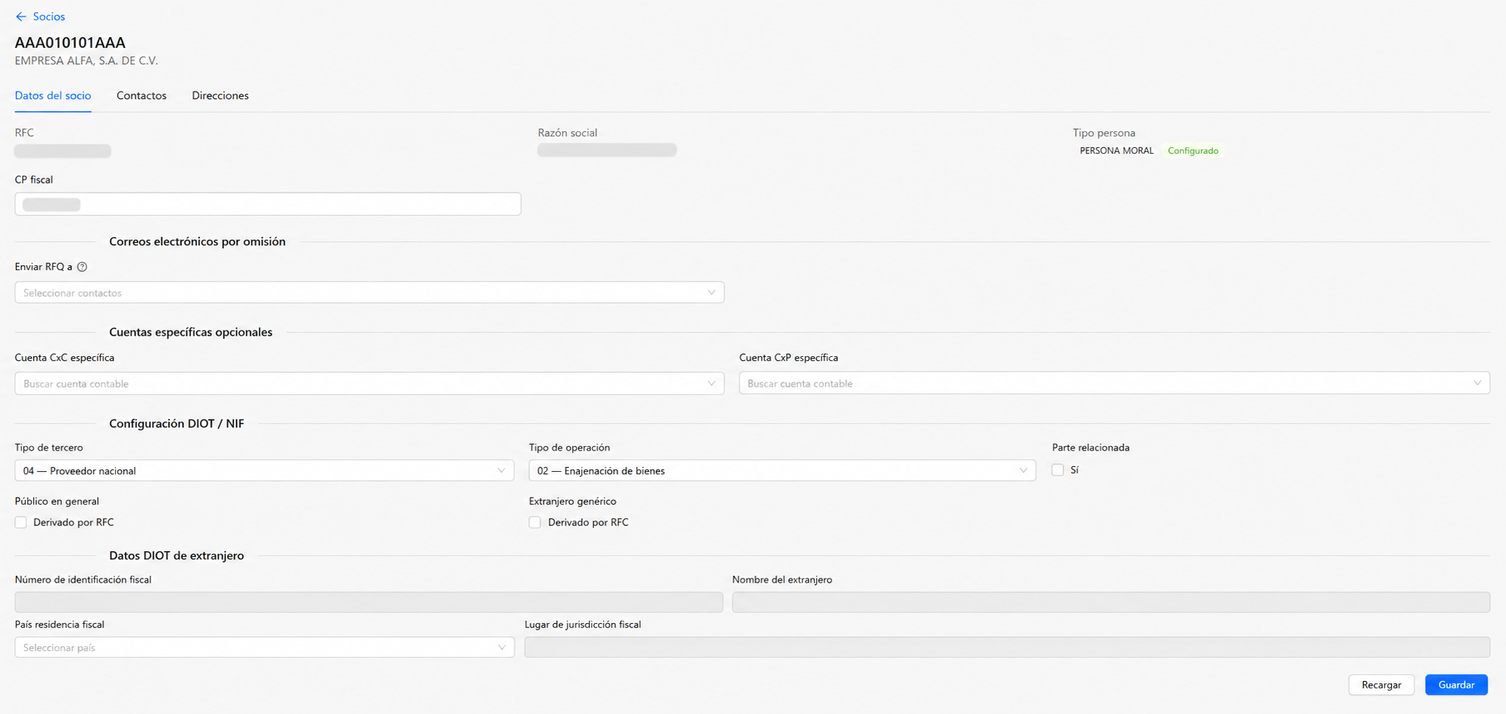
Task: Open the 04 — Proveedor nacional dropdown
Action: coord(265,471)
